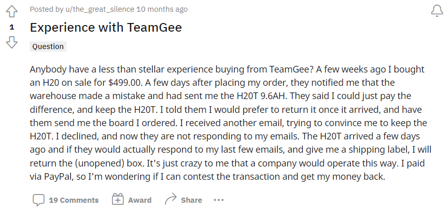Image resolution: width=444 pixels, height=215 pixels.
Task: Click the '10 months ago' timestamp
Action: tap(162, 9)
